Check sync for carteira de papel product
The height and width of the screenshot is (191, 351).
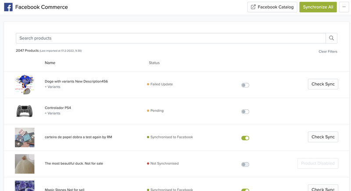[x=323, y=137]
